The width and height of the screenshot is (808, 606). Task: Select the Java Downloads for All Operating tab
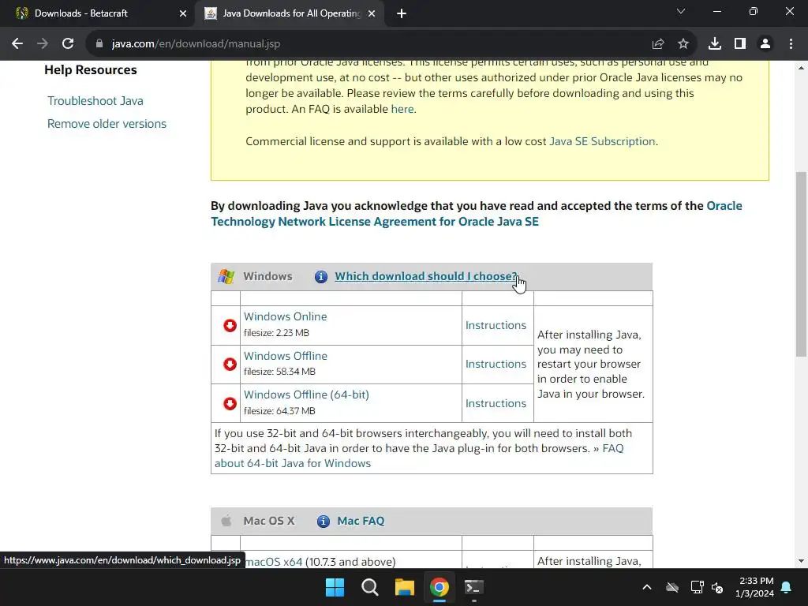pyautogui.click(x=289, y=14)
